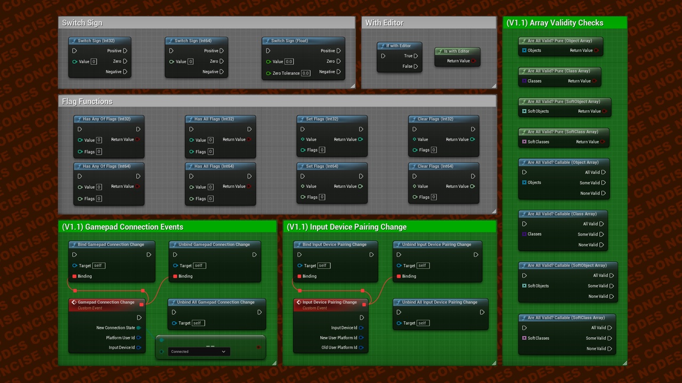Click the exec output pin on Has All Flags (Int64)
The width and height of the screenshot is (682, 383).
(249, 176)
